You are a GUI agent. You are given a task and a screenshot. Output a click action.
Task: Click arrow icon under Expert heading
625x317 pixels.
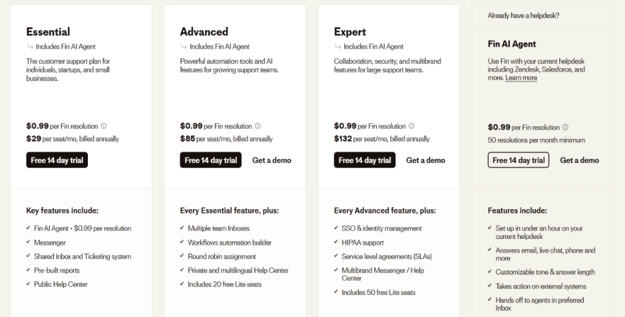tap(338, 46)
